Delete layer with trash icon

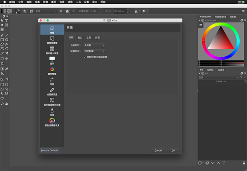point(244,163)
